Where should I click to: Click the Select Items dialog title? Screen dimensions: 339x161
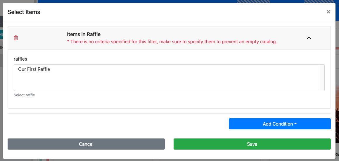24,12
